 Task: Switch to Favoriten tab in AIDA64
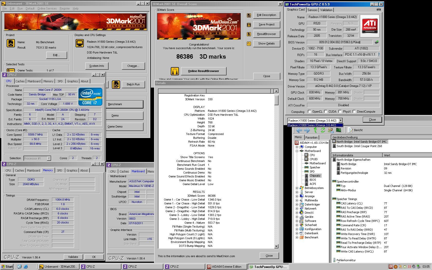tap(311, 138)
